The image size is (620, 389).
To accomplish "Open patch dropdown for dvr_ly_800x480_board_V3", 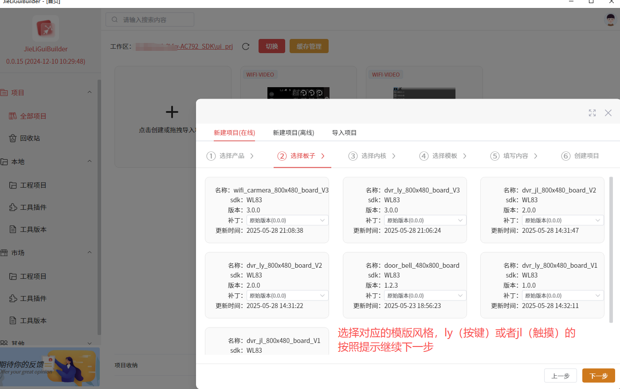I will click(425, 220).
